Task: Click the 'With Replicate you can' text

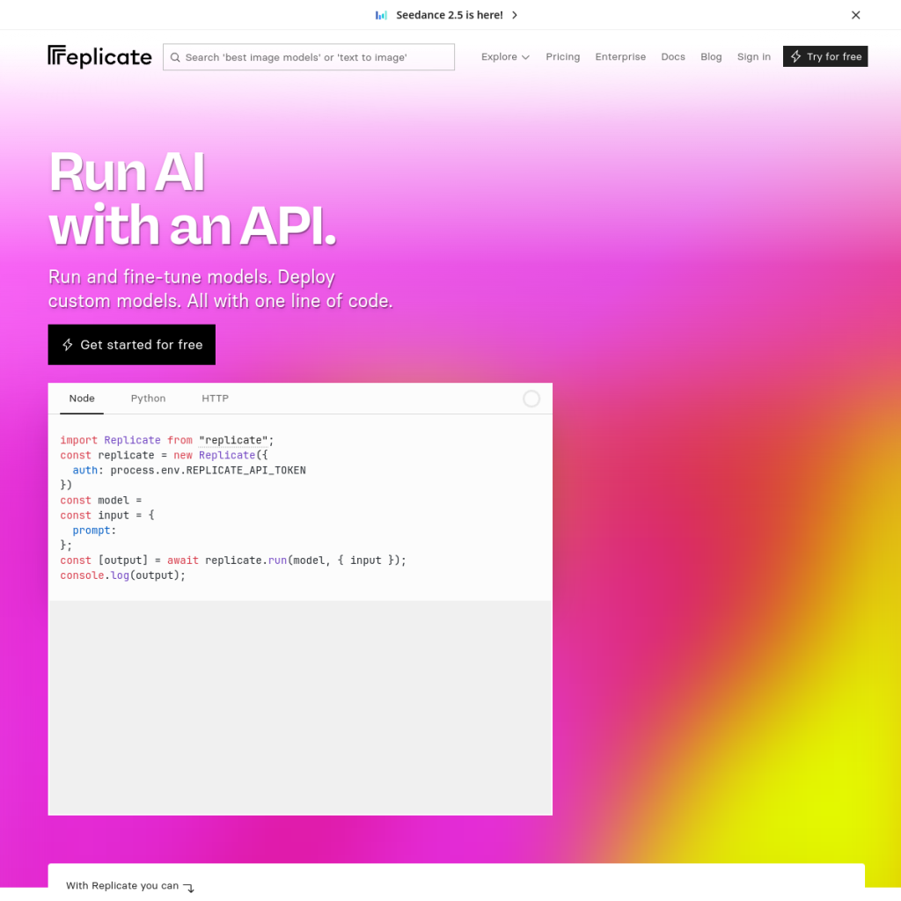Action: pyautogui.click(x=122, y=885)
